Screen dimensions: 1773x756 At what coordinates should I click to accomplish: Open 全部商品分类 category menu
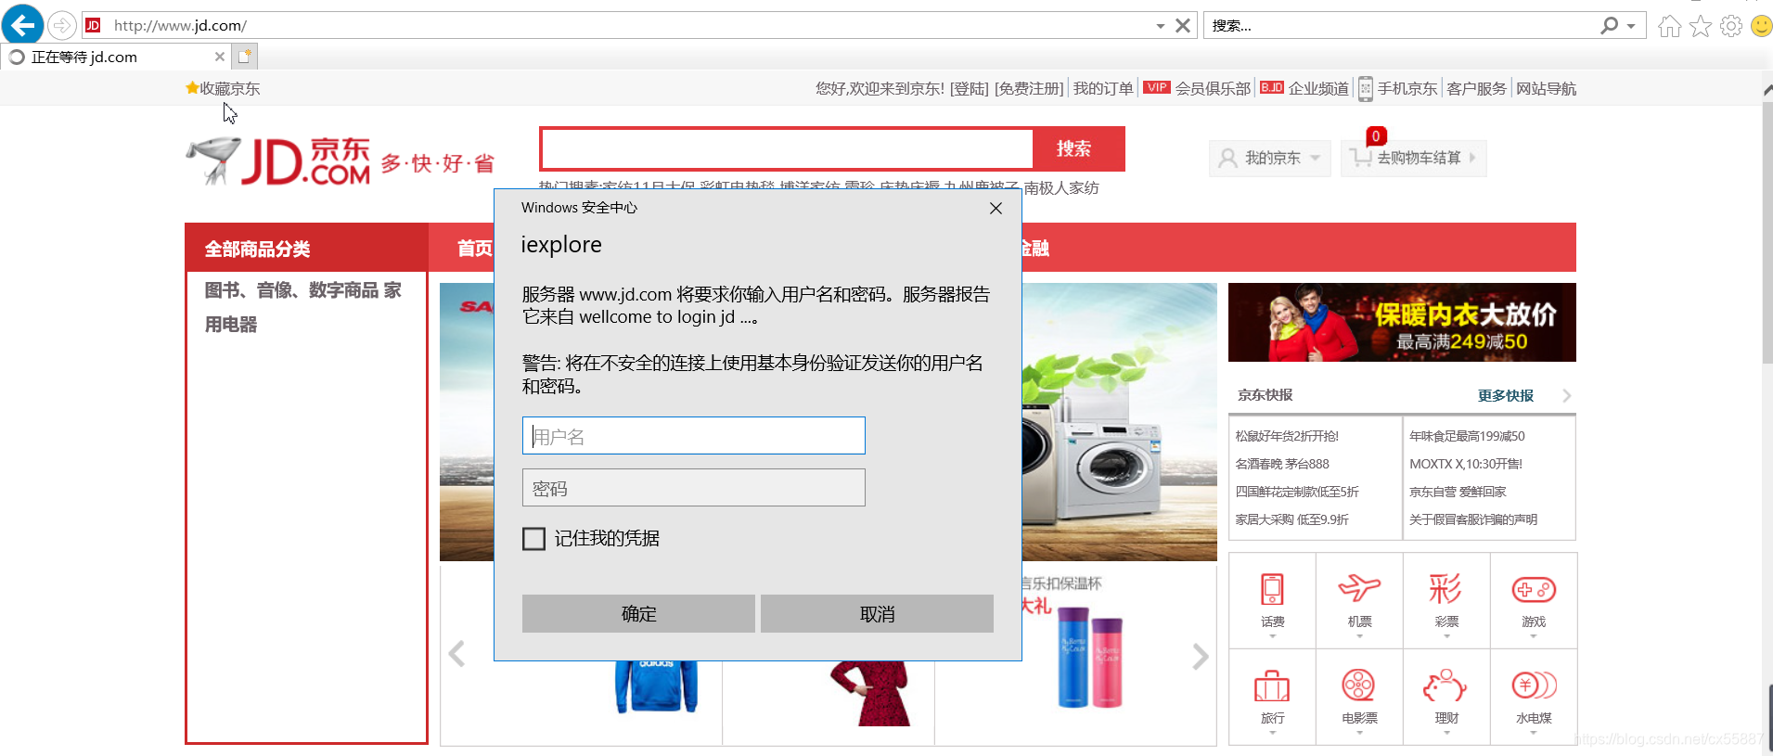coord(306,248)
